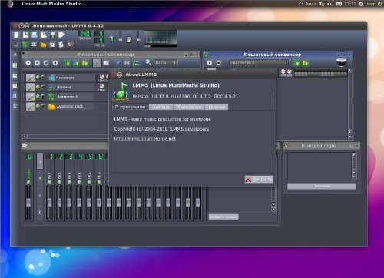The height and width of the screenshot is (278, 384).
Task: Click the 'Закрыть' button in About dialog
Action: [259, 179]
